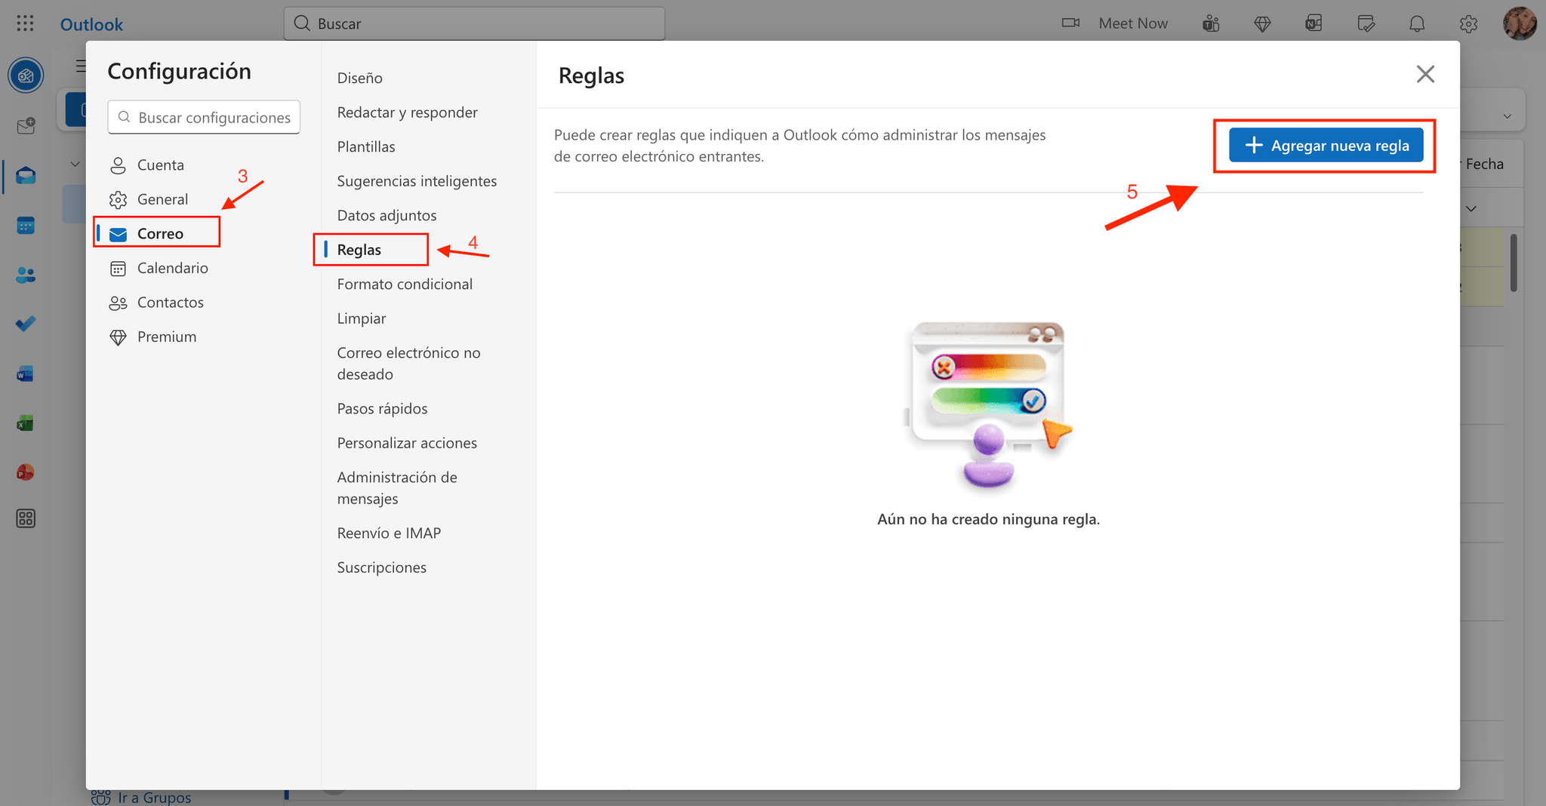The width and height of the screenshot is (1546, 806).
Task: Click the Fecha sort header
Action: click(1484, 164)
